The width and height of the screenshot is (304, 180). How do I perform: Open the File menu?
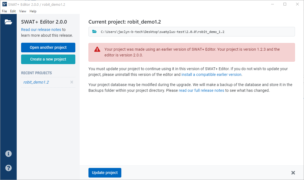(x=4, y=11)
